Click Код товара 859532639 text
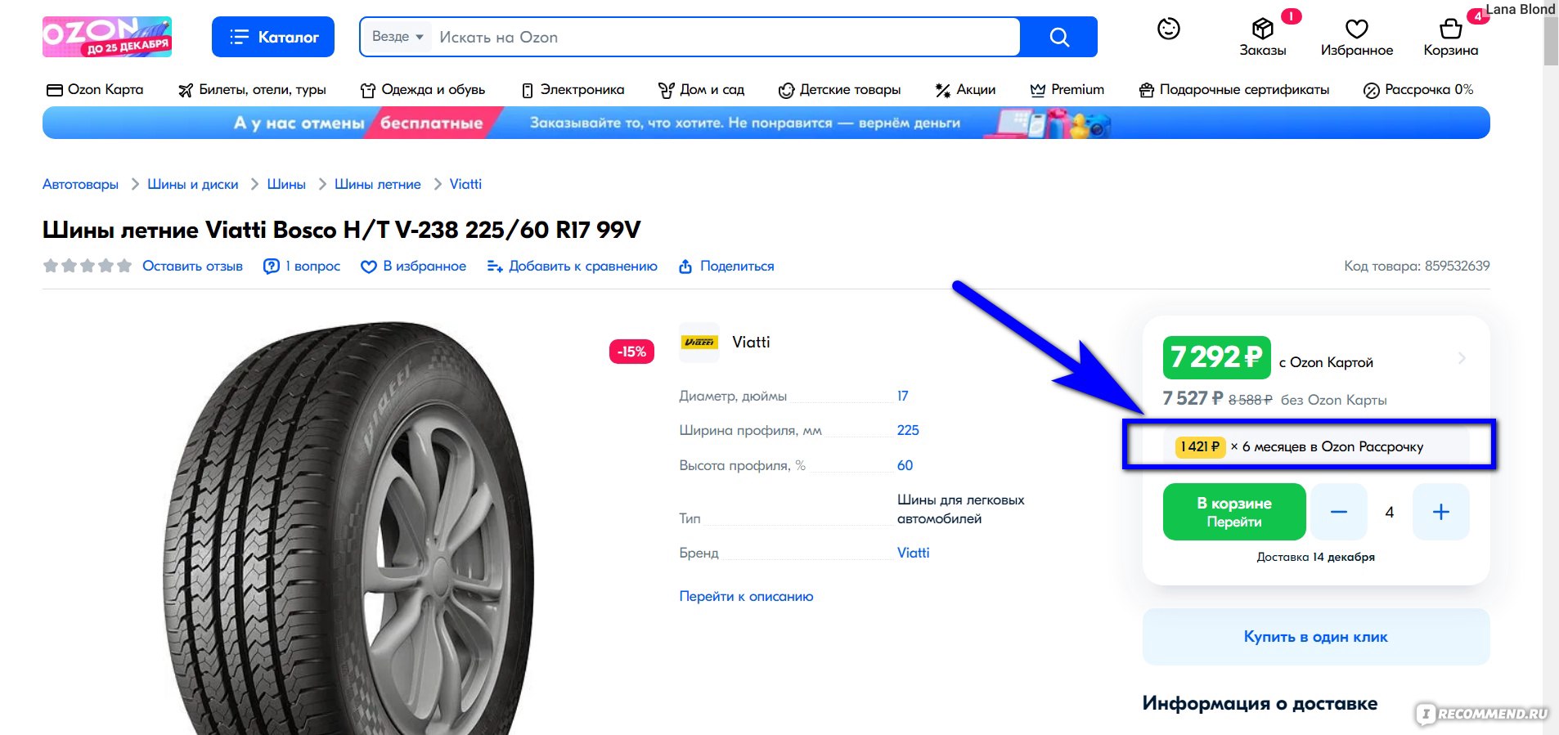The width and height of the screenshot is (1559, 735). [1417, 267]
